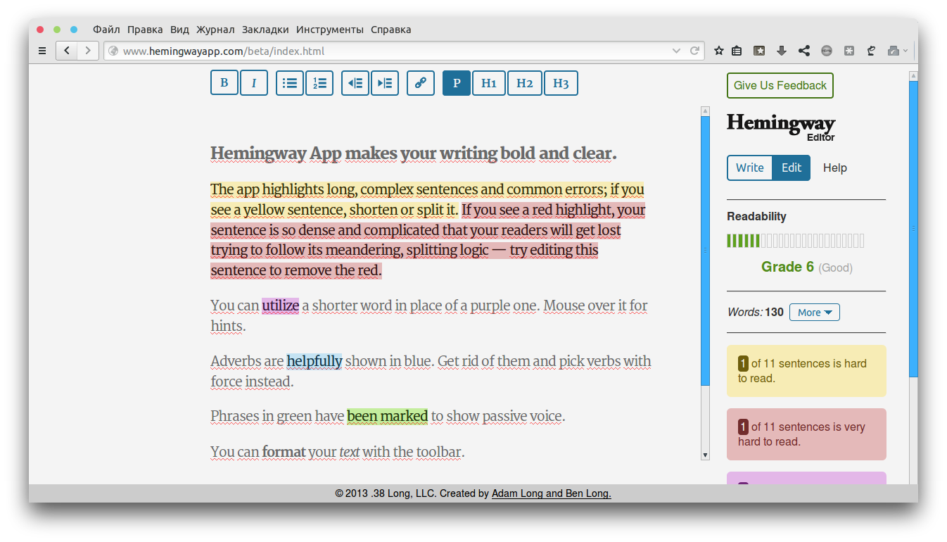Click the desk lamp extension icon
This screenshot has height=542, width=947.
pyautogui.click(x=871, y=51)
